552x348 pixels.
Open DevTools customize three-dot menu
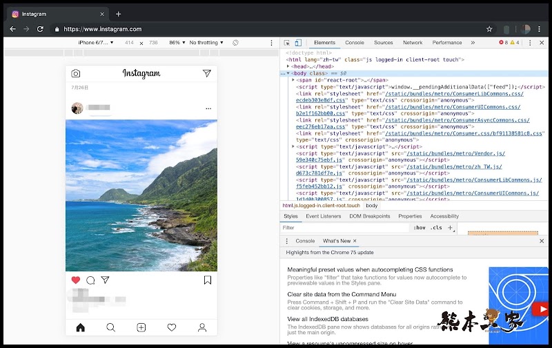tap(530, 43)
